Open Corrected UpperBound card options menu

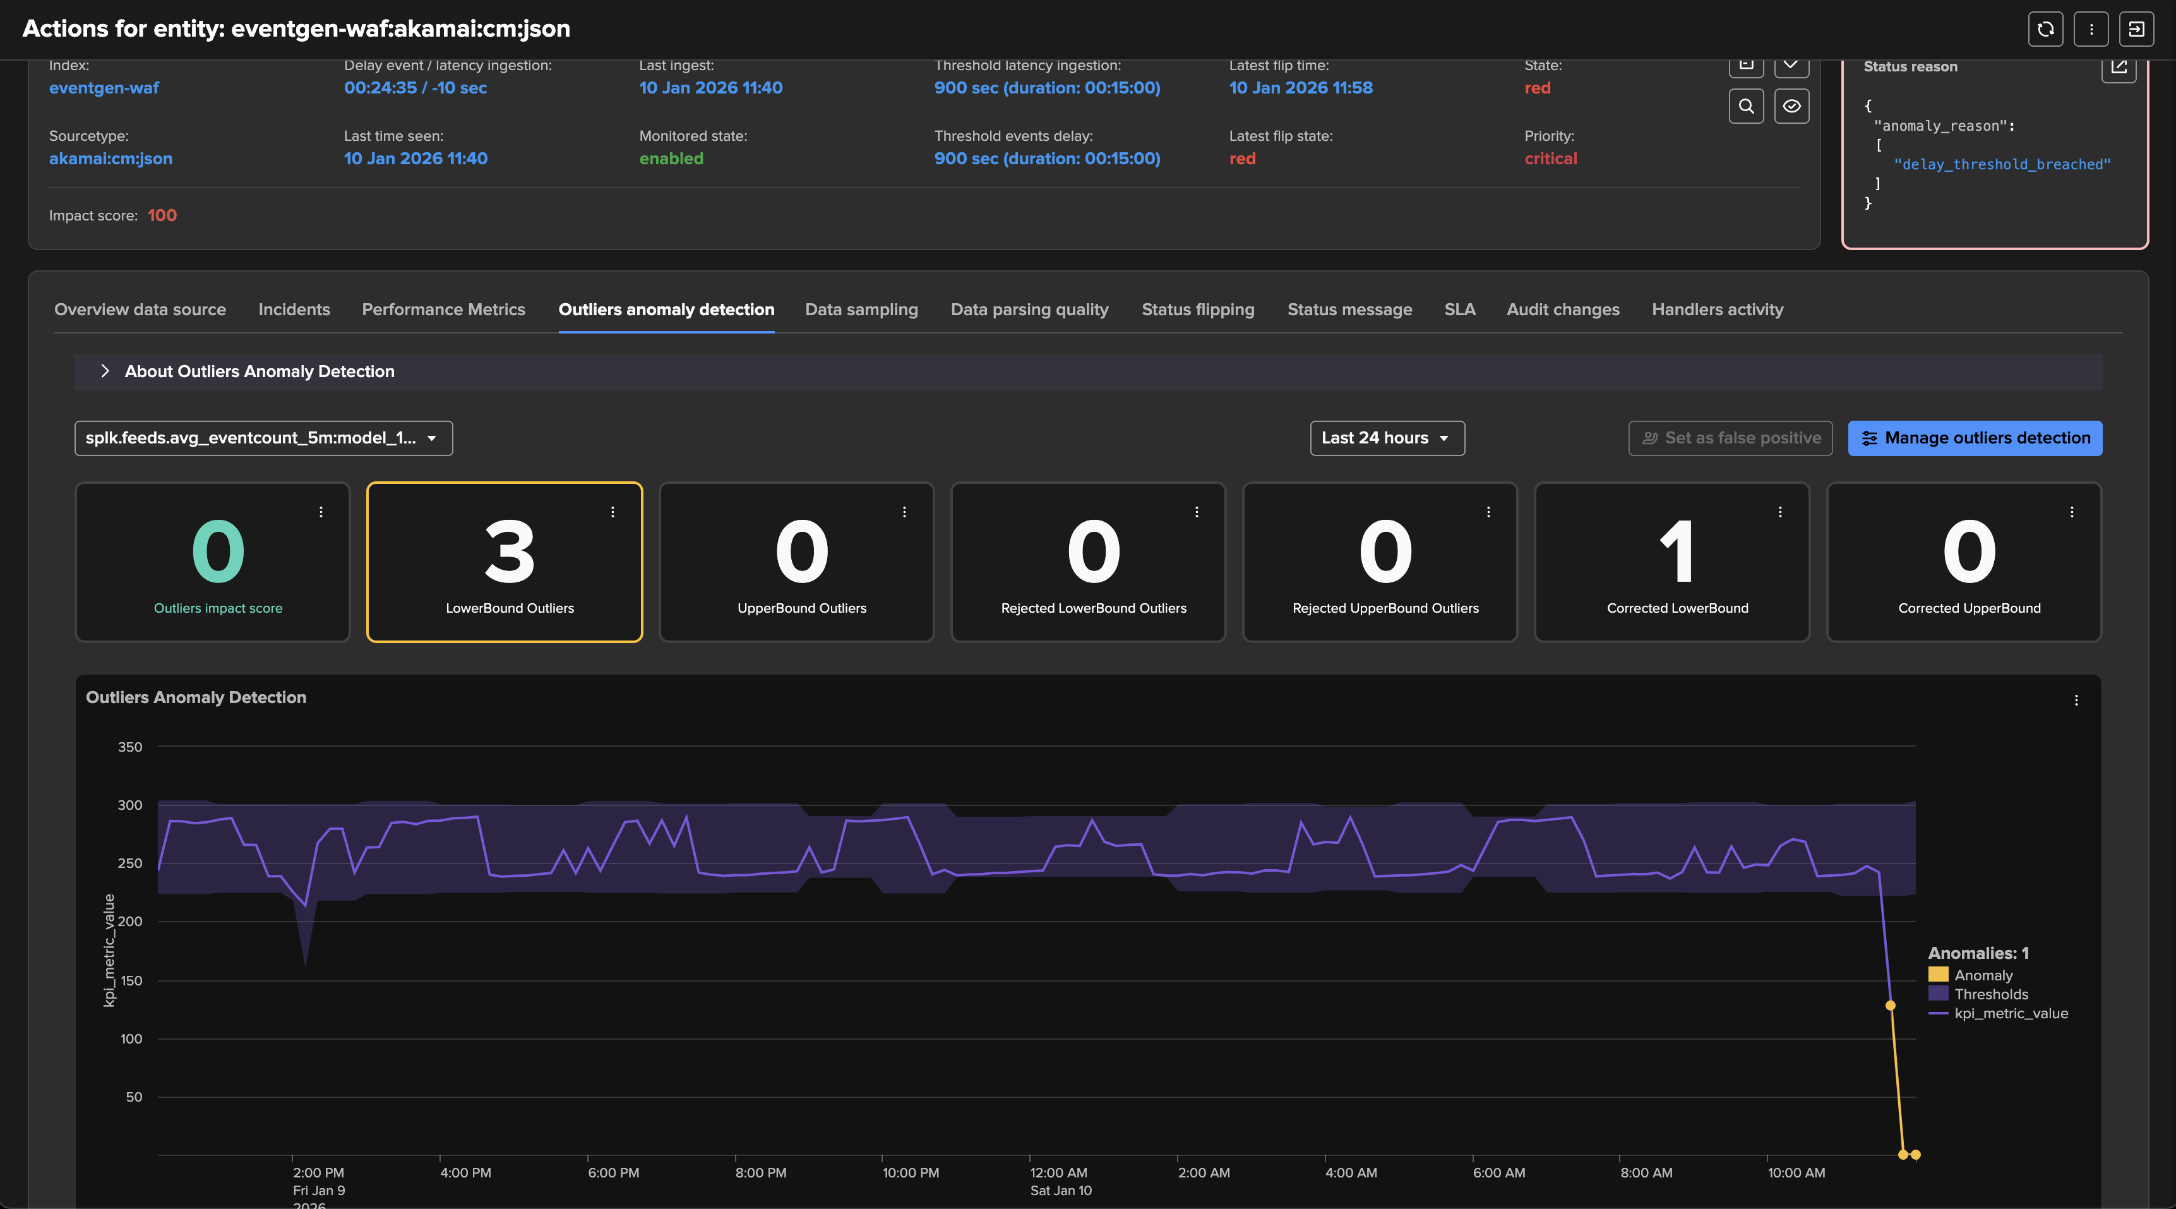point(2071,512)
